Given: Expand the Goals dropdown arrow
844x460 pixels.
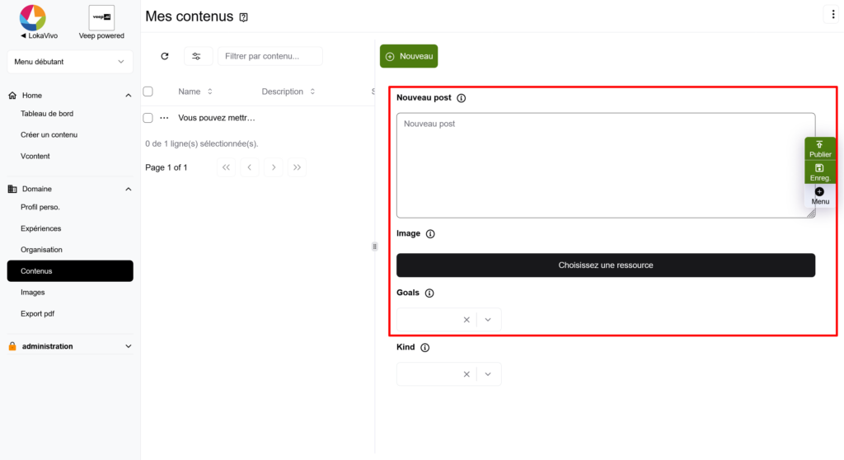Looking at the screenshot, I should (x=488, y=320).
